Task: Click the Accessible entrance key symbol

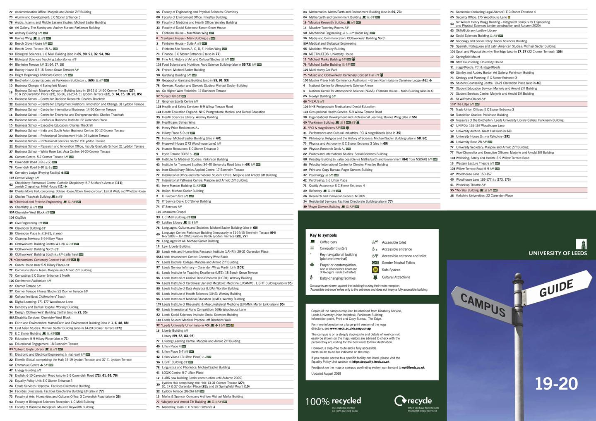Action: pos(375,249)
